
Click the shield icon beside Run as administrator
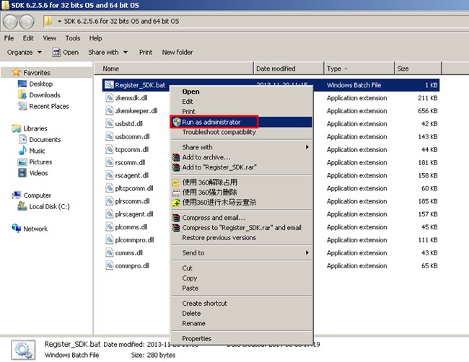(176, 122)
